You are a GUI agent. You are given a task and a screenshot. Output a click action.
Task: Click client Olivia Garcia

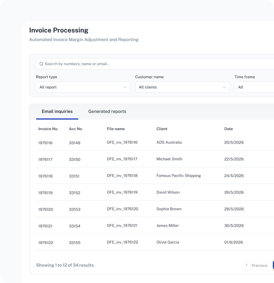[168, 242]
